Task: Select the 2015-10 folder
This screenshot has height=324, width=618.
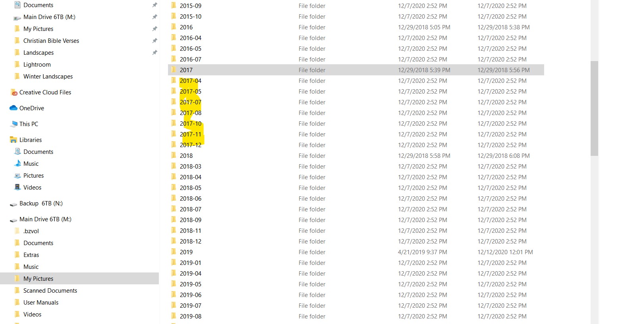Action: point(191,16)
